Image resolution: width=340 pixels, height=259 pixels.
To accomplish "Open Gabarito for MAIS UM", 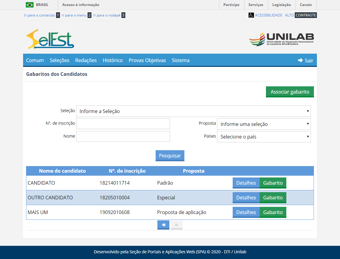I will click(x=273, y=213).
